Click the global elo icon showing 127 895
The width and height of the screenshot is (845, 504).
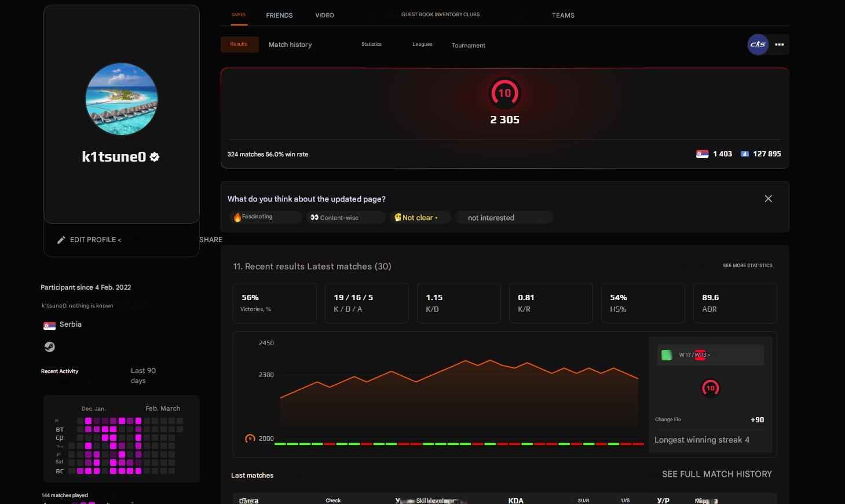744,154
